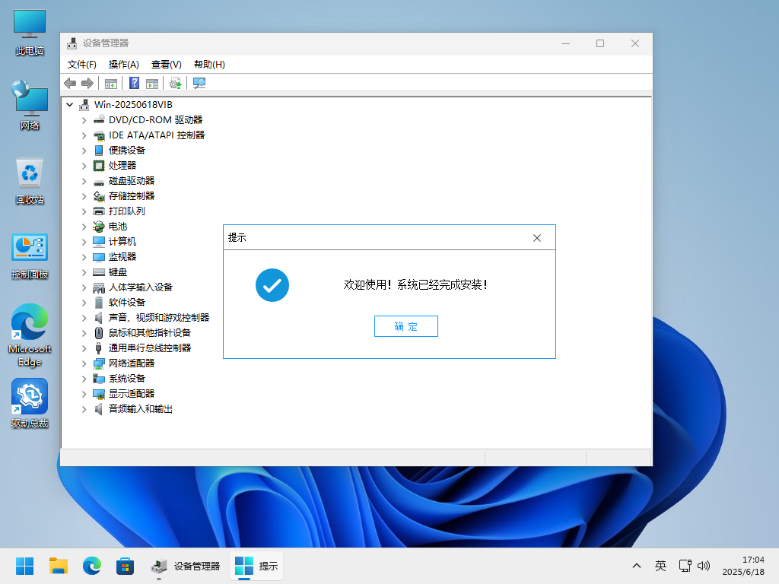The image size is (779, 584).
Task: Open the 文件(F) menu
Action: pos(82,65)
